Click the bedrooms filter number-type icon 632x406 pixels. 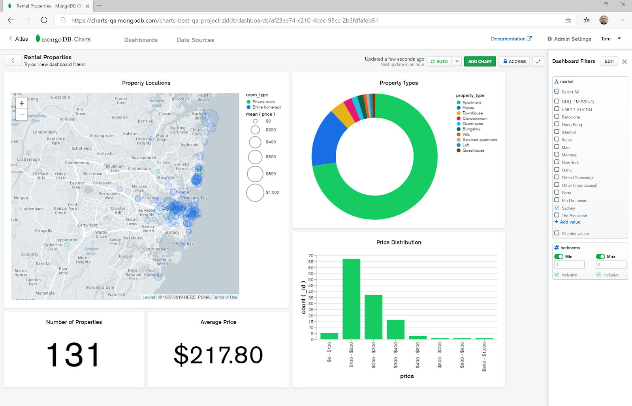(x=557, y=248)
